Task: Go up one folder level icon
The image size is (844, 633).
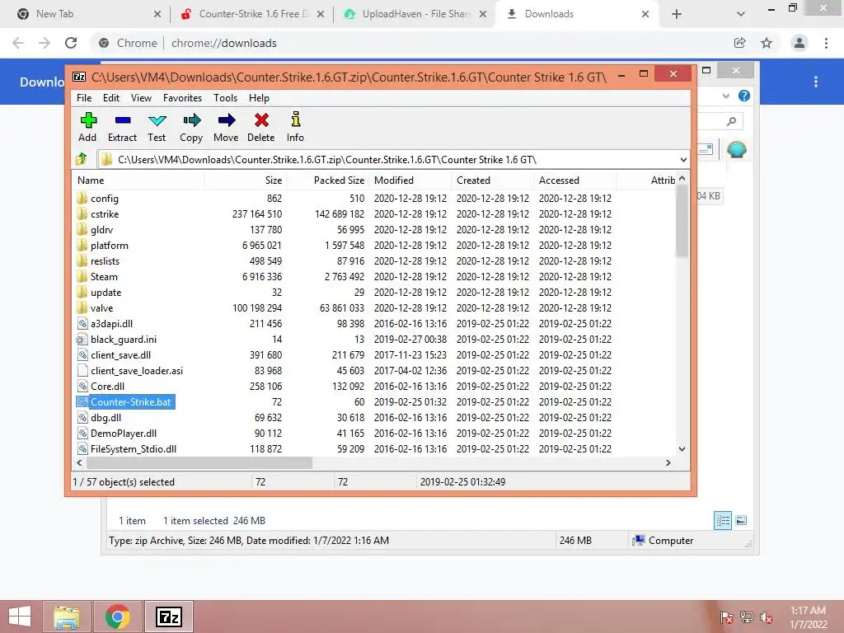Action: pos(82,159)
